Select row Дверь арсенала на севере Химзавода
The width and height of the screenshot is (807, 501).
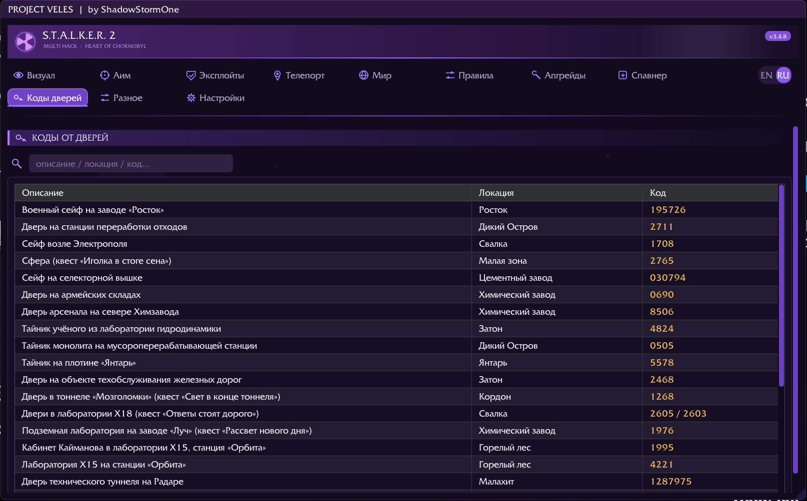coord(396,312)
